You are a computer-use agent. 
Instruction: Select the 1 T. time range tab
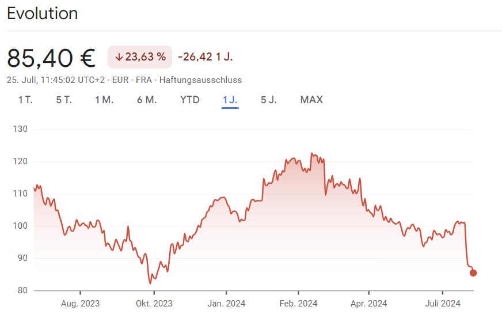[25, 100]
